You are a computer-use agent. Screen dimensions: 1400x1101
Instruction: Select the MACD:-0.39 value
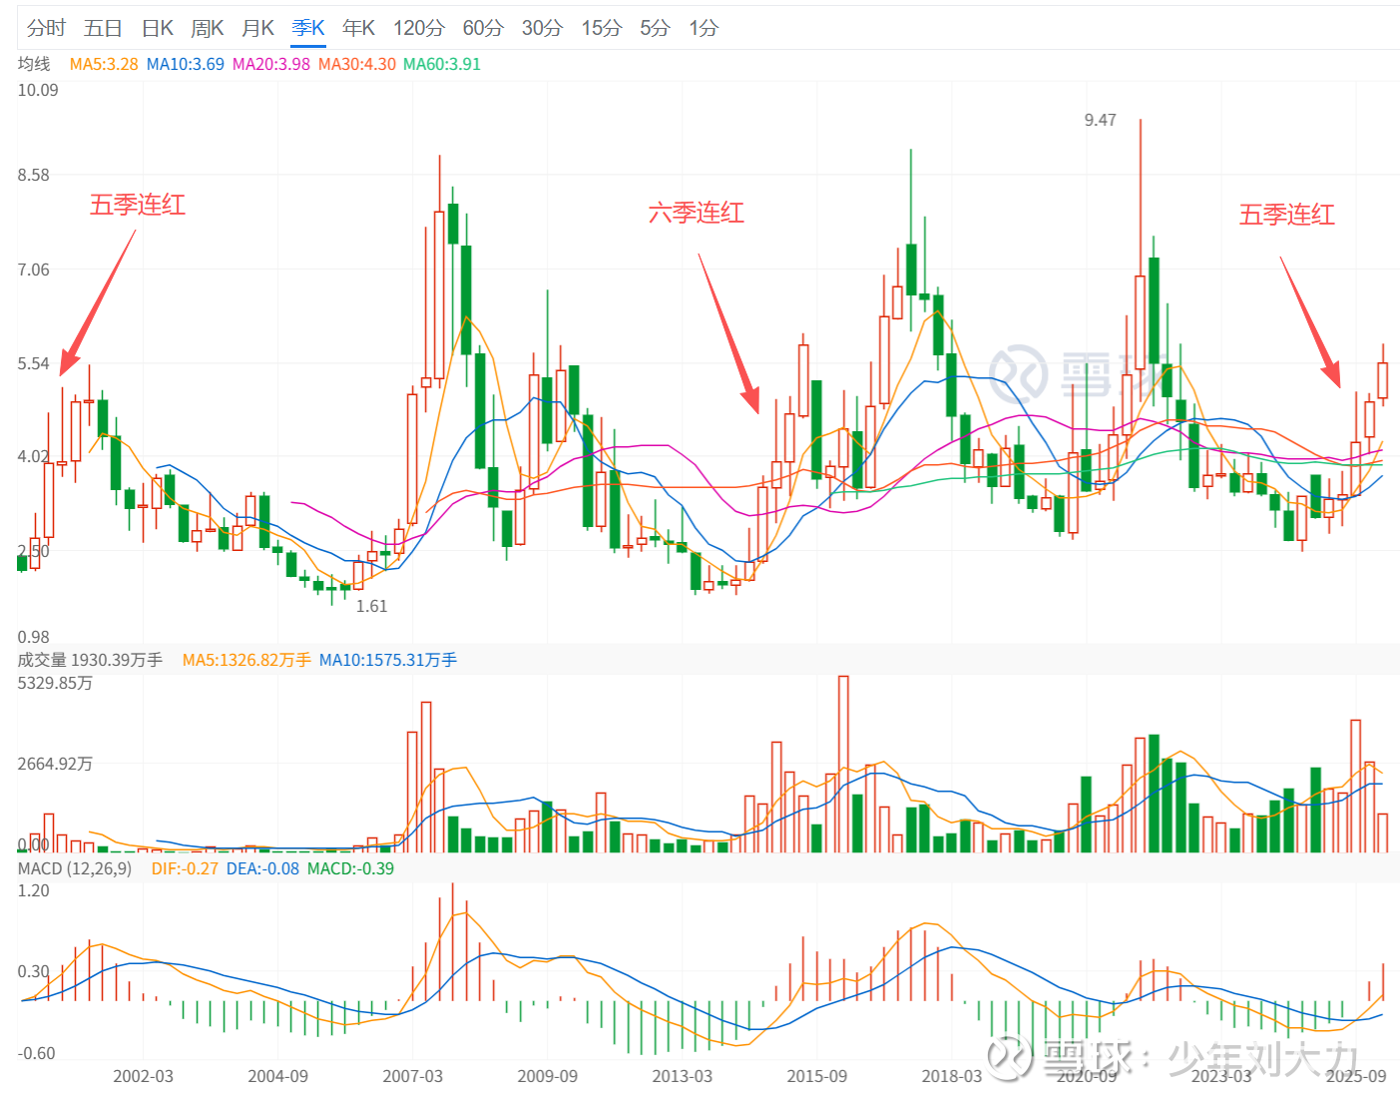350,868
